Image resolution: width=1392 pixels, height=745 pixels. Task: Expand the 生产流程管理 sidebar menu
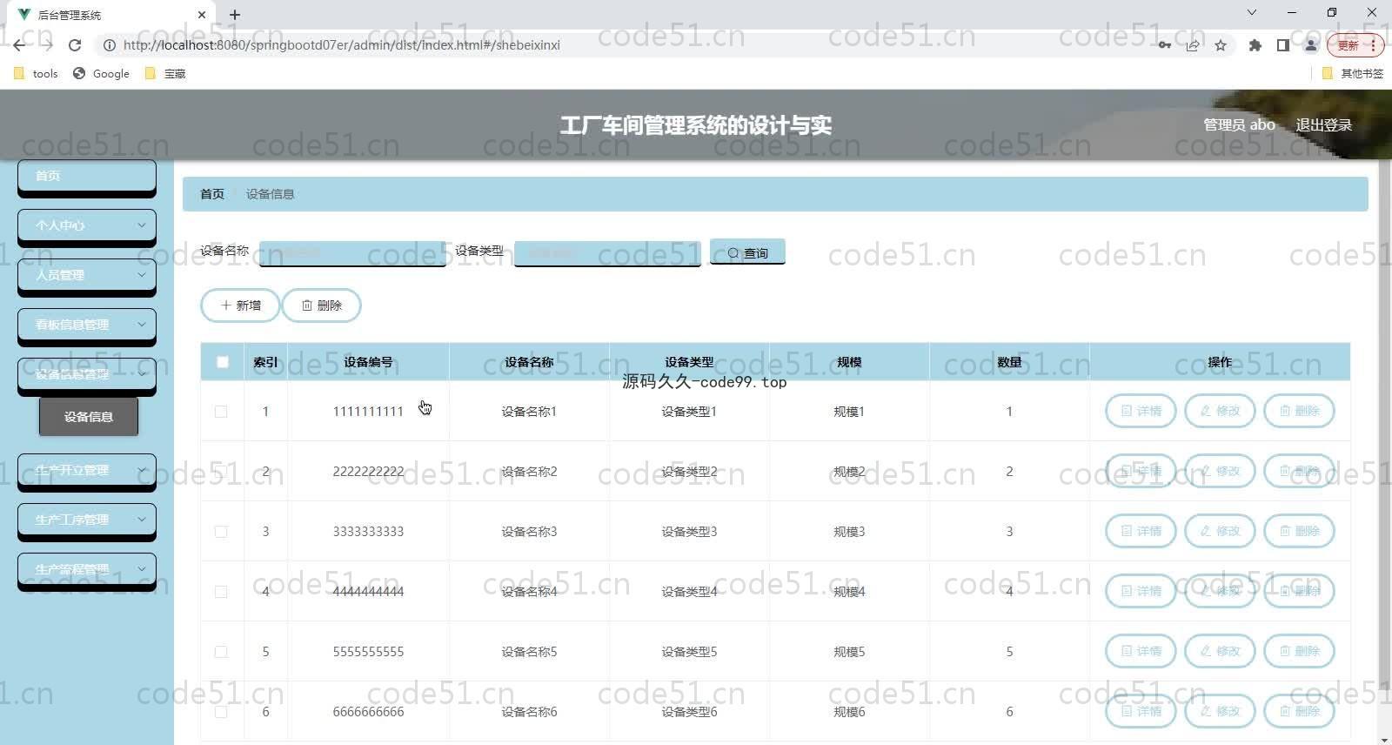(87, 569)
